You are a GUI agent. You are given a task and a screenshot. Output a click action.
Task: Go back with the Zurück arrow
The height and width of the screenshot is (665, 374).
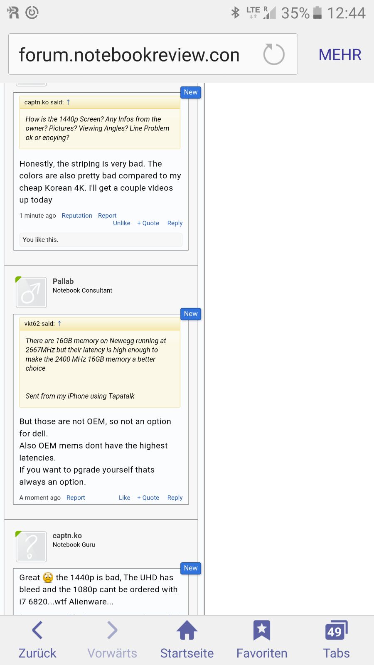coord(37,630)
